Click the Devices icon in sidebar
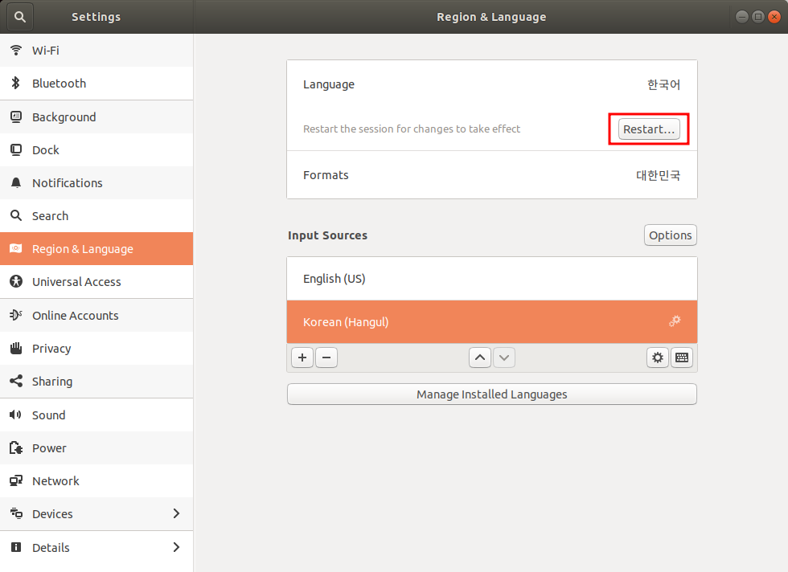Viewport: 788px width, 572px height. [16, 513]
